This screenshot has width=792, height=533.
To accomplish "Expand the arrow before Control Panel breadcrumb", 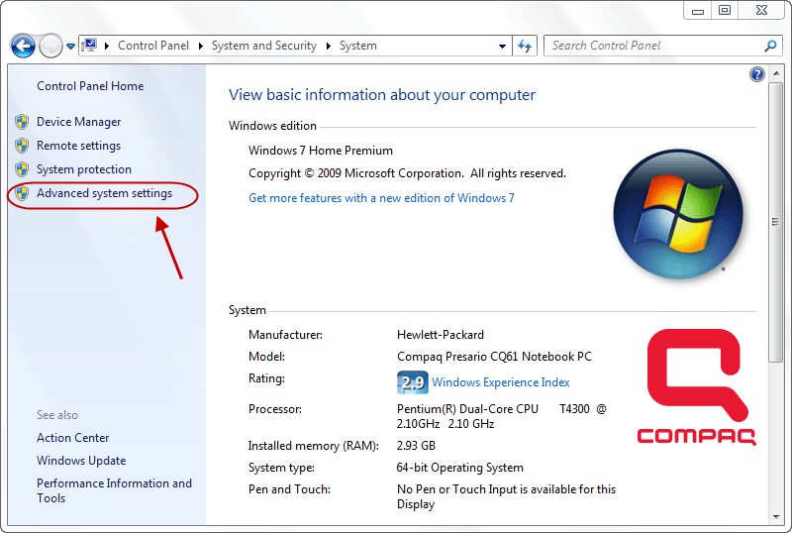I will 107,46.
